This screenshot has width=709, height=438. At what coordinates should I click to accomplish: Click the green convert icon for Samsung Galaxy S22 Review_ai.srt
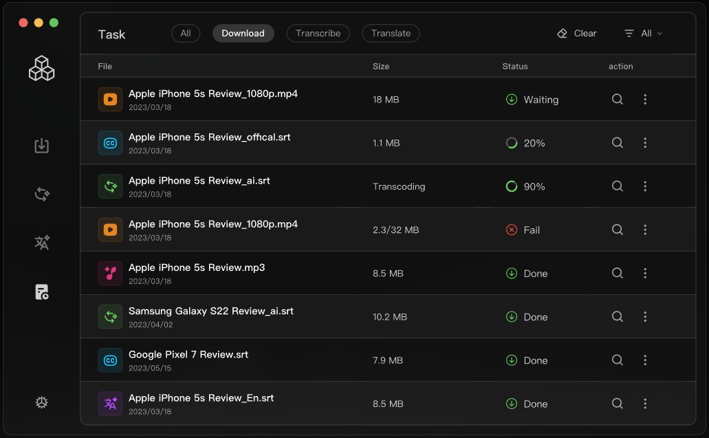[x=110, y=316]
